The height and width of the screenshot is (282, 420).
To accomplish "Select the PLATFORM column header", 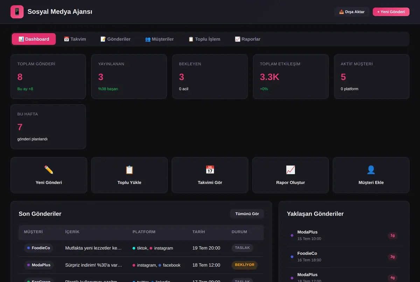I will click(144, 232).
